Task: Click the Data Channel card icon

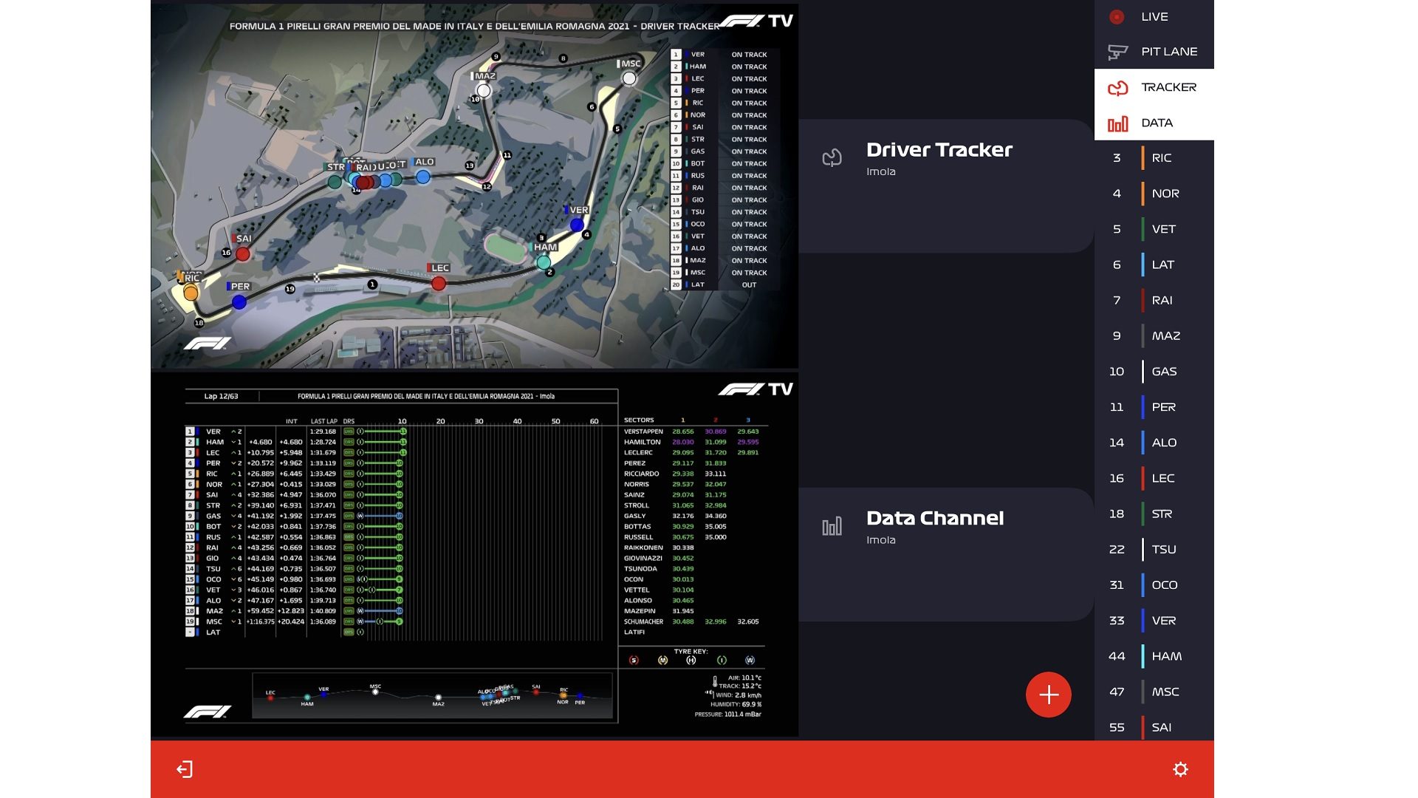Action: 832,527
